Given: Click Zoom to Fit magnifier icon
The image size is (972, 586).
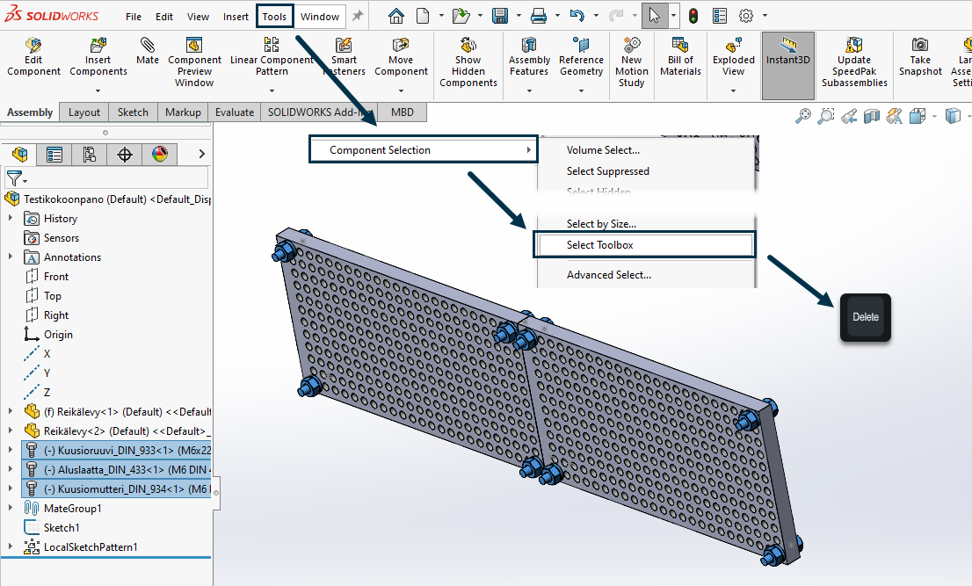Looking at the screenshot, I should tap(802, 116).
